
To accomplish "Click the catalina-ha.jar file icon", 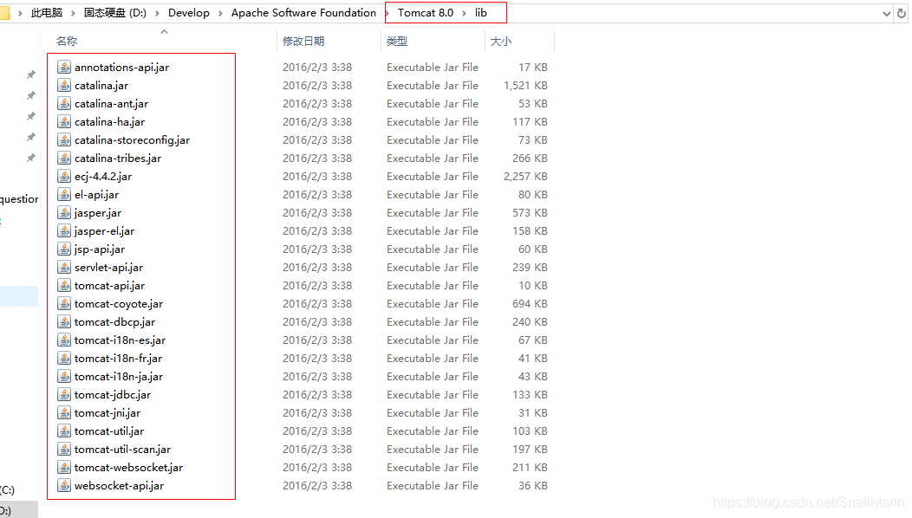I will (x=64, y=122).
